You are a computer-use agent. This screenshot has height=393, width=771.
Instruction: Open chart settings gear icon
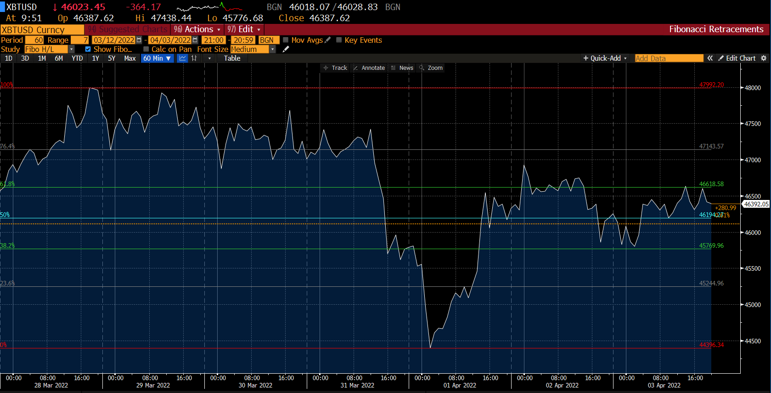pos(764,58)
